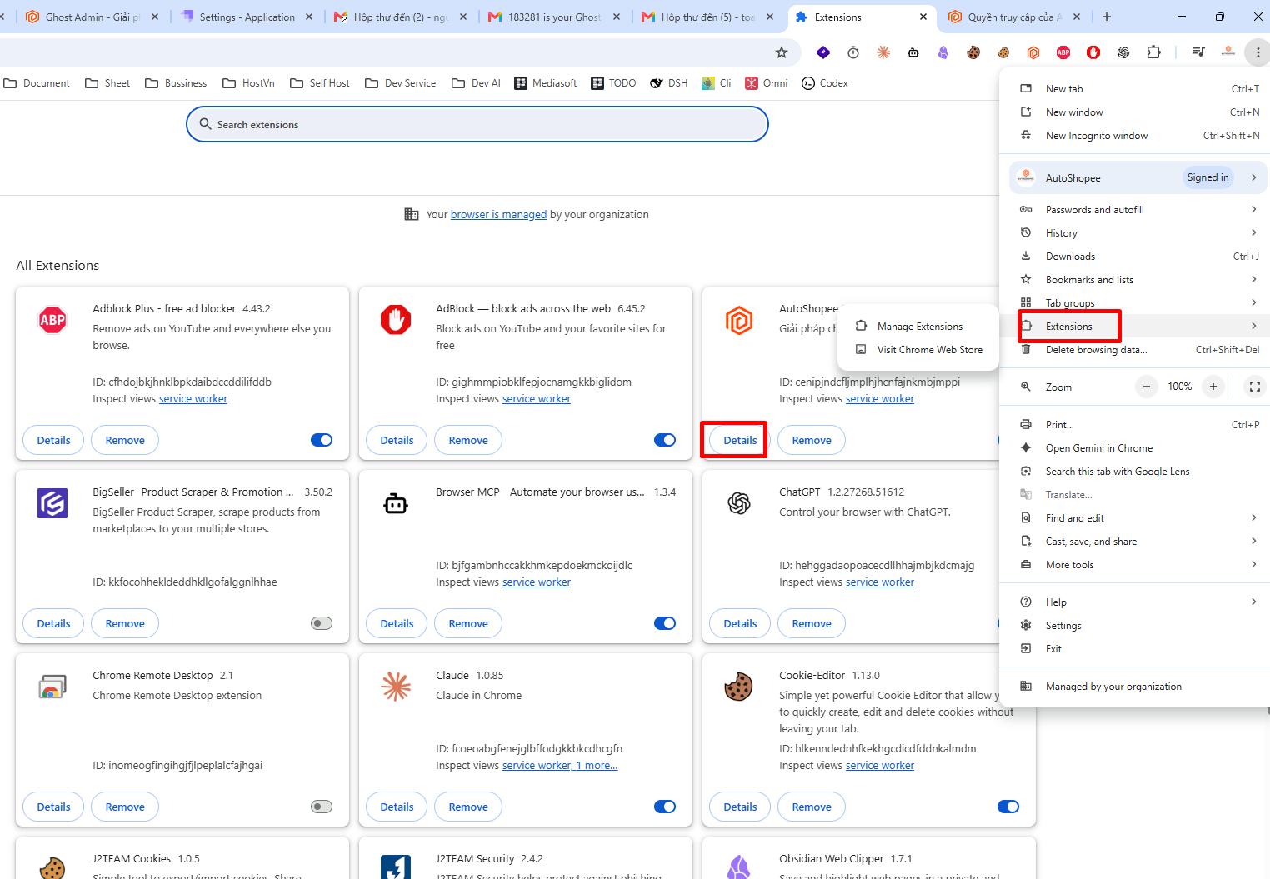The height and width of the screenshot is (879, 1270).
Task: Open the ABP extension icon in the toolbar
Action: pos(1063,52)
